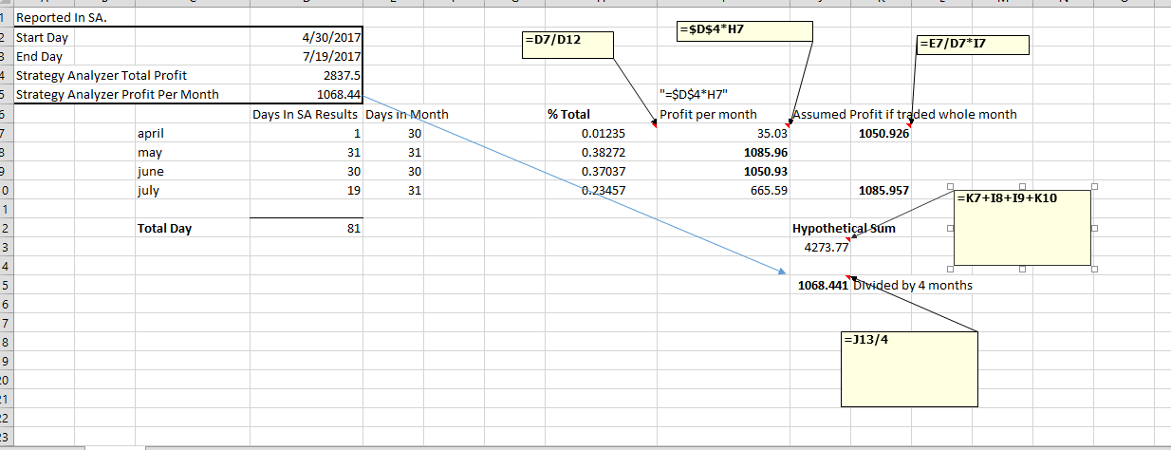Click july's % Total value 0.23457
Screen dimensions: 1171x450
(603, 190)
